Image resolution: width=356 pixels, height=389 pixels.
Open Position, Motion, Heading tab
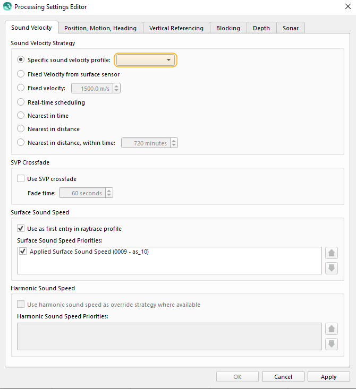100,28
